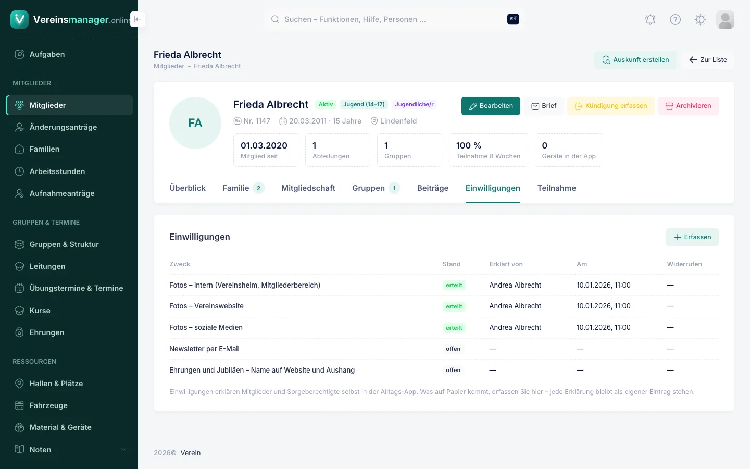The image size is (750, 469).
Task: Open Übungstermine & Termine
Action: click(x=69, y=288)
